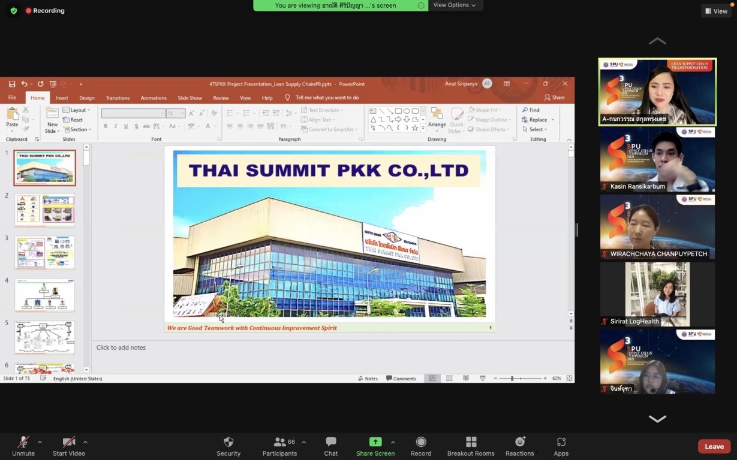Start recording with the Record button

pos(421,446)
